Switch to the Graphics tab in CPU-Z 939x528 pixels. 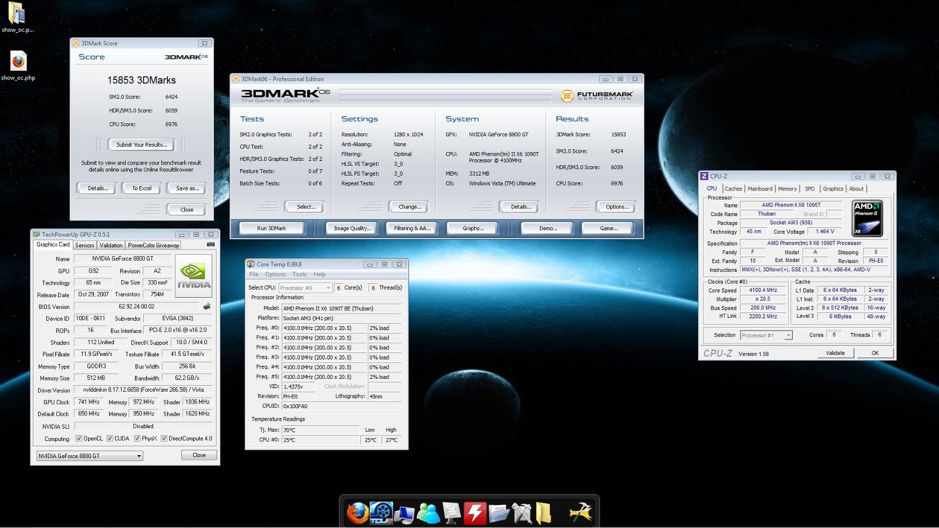(x=833, y=189)
